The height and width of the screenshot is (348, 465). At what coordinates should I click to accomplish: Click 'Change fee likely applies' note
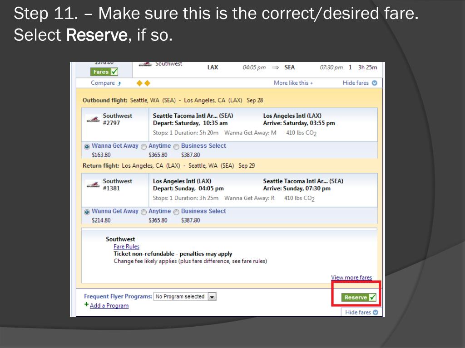190,261
